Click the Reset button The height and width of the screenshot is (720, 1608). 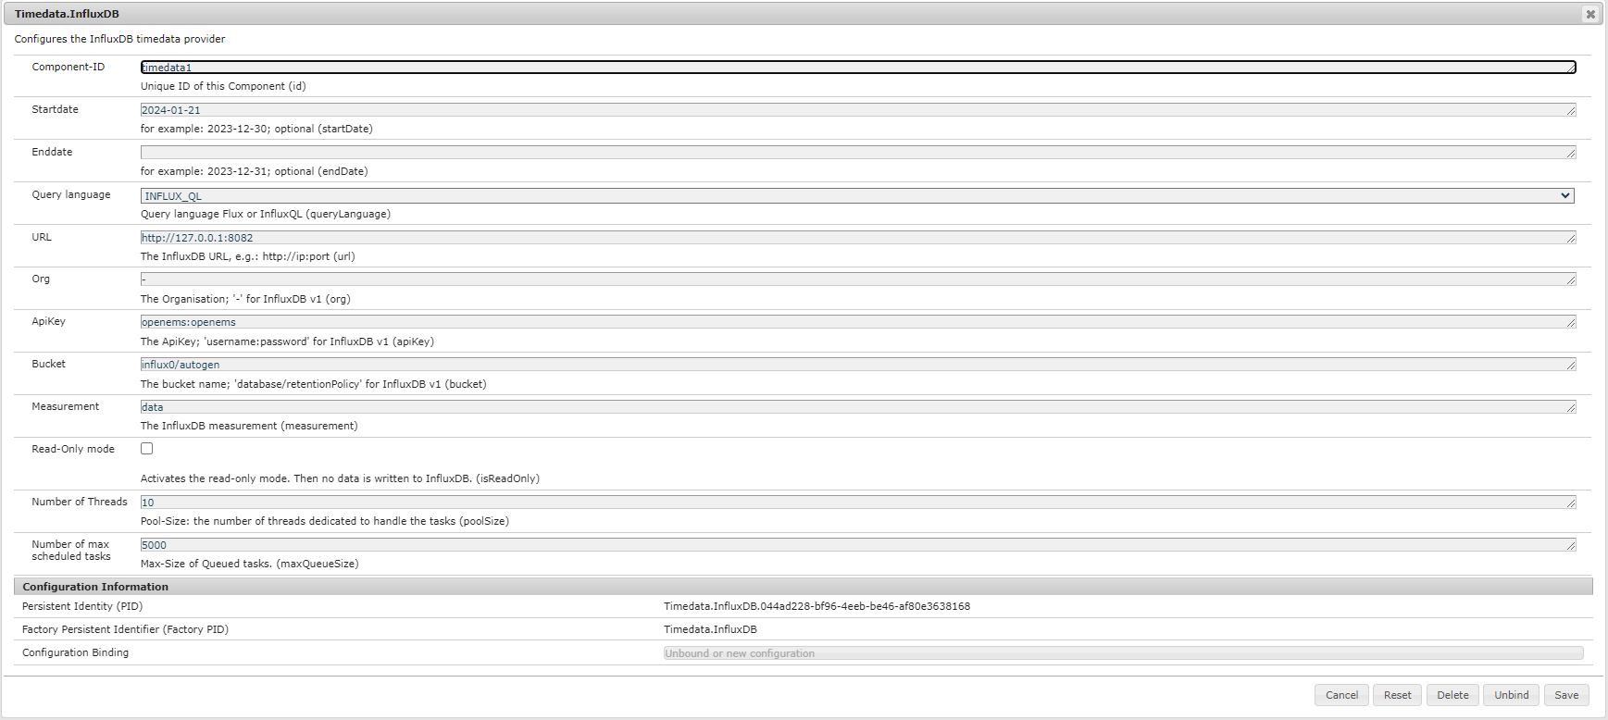1398,695
